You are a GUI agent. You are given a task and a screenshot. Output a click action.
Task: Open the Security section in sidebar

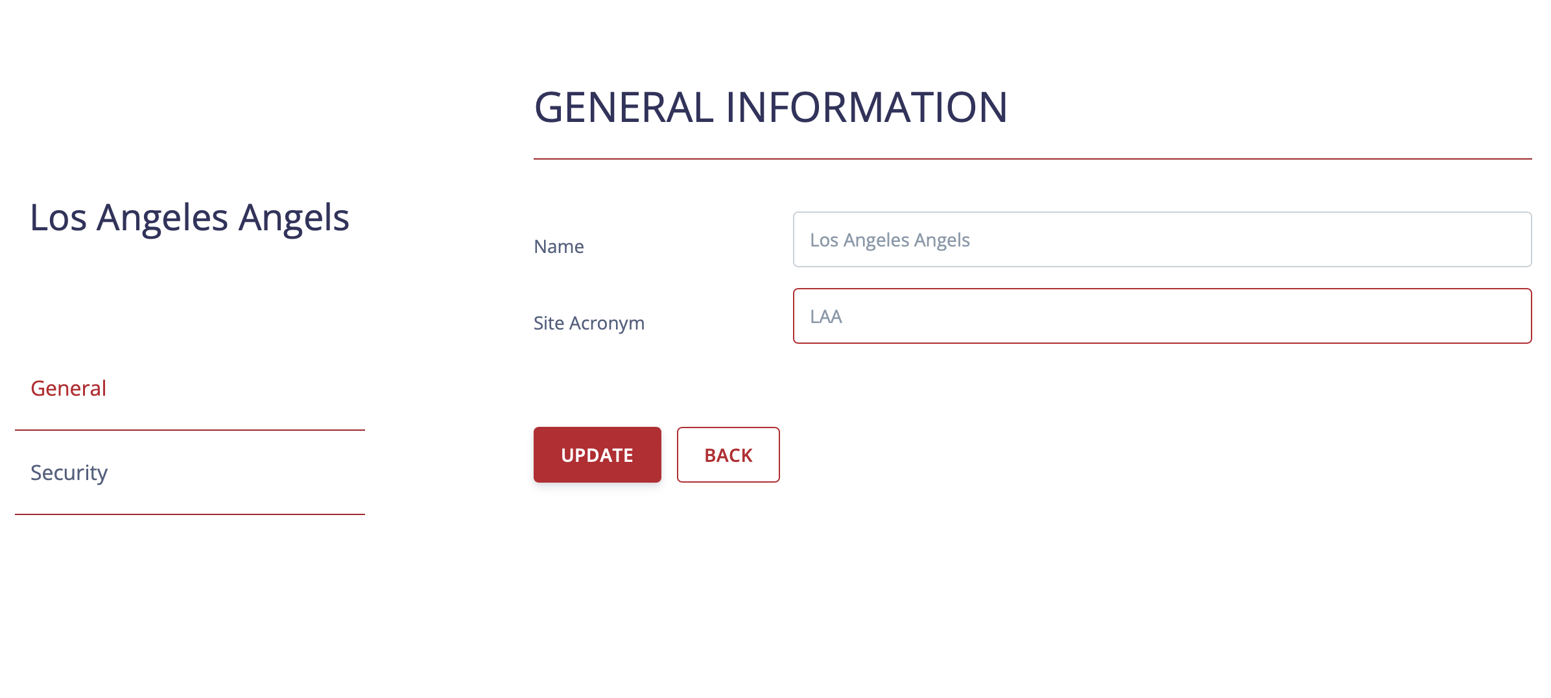[x=69, y=472]
